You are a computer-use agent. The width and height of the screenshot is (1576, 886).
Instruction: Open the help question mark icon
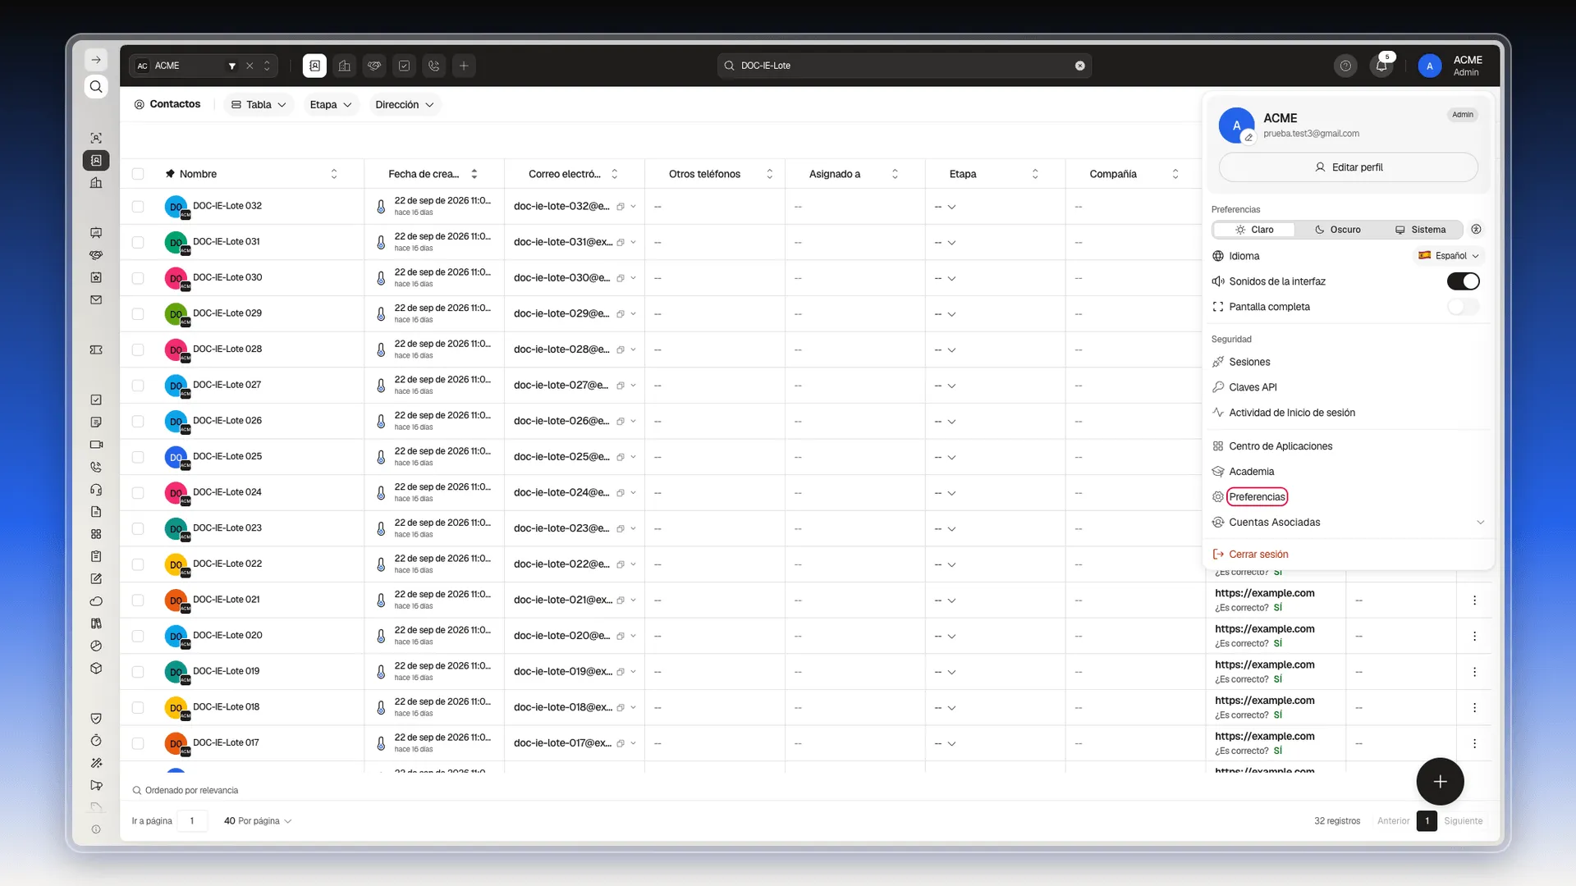click(x=1345, y=66)
